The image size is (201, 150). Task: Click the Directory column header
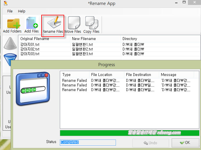click(x=130, y=39)
